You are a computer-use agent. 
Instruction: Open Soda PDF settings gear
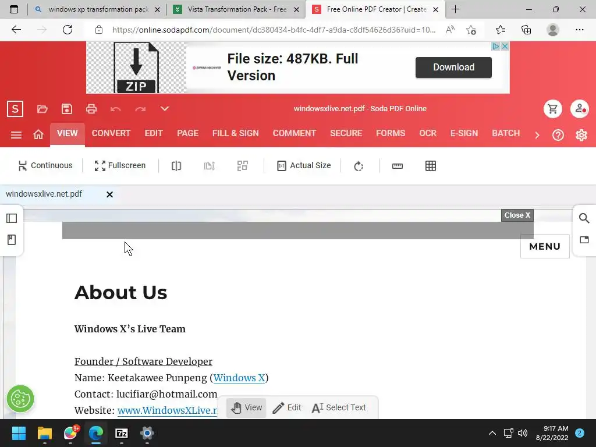[581, 135]
